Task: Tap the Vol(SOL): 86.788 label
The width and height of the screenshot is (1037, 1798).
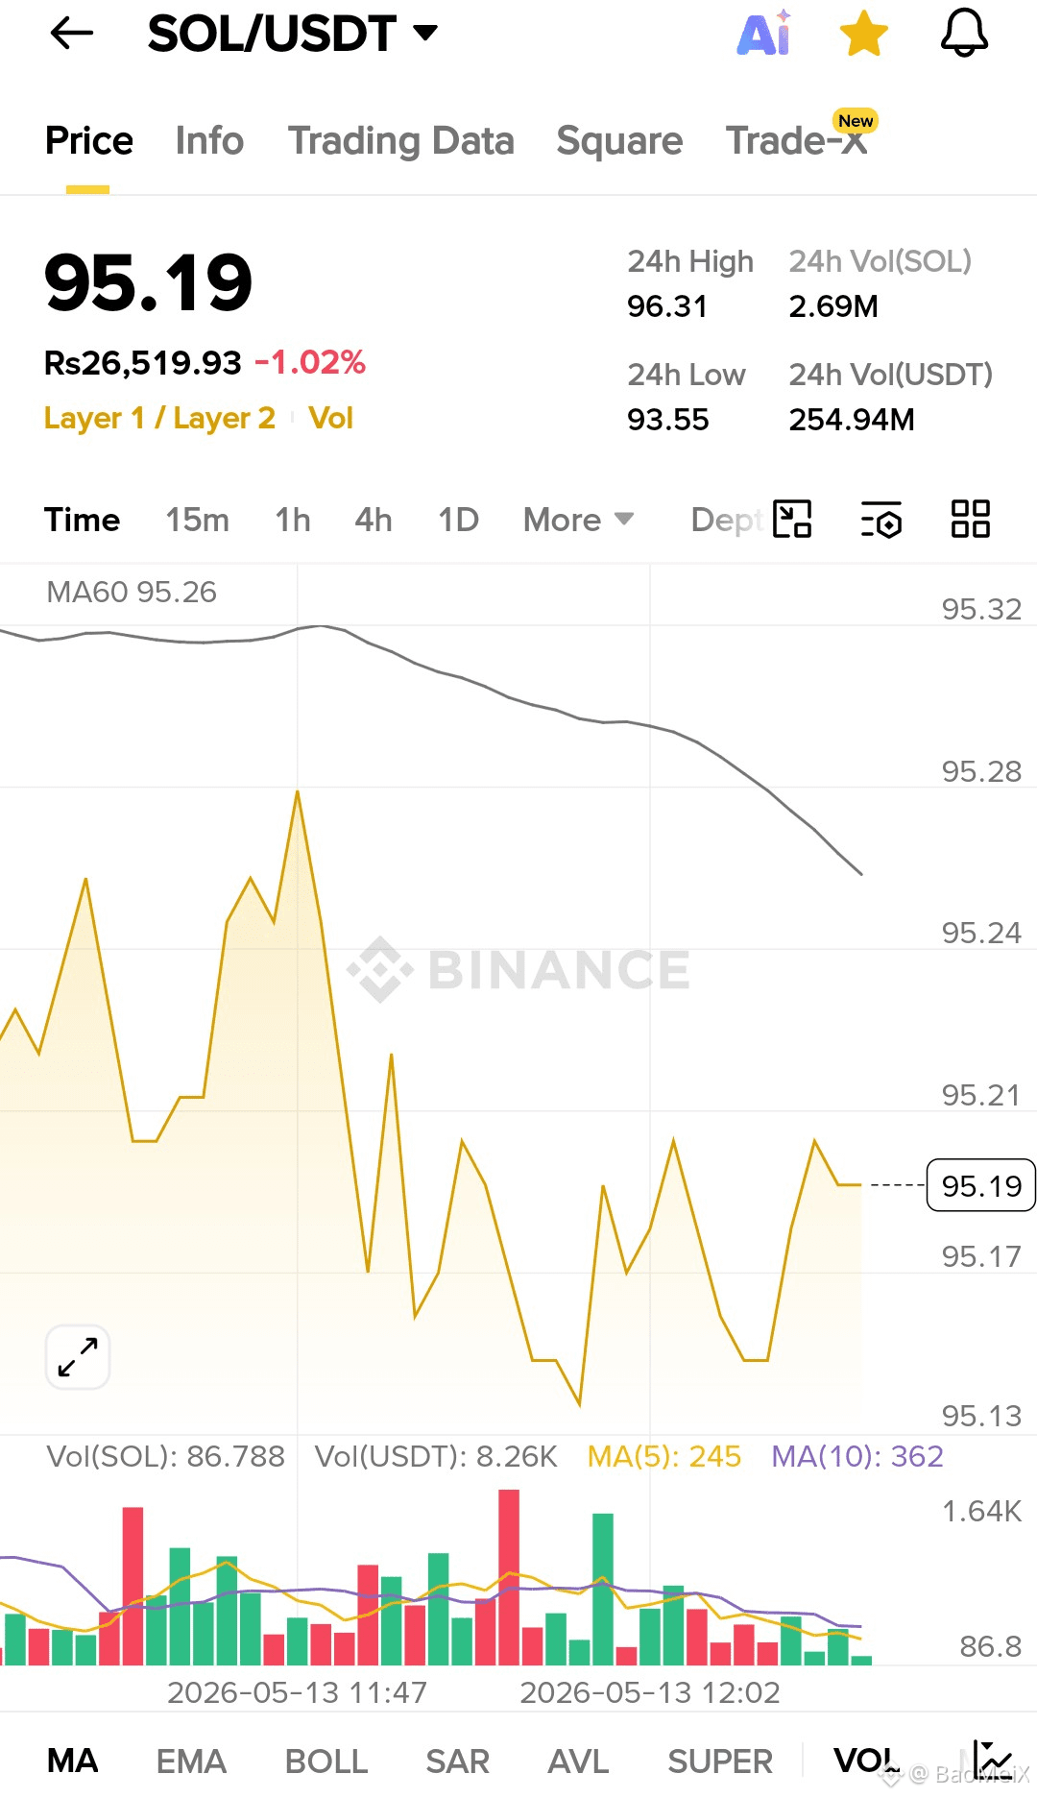Action: click(x=165, y=1456)
